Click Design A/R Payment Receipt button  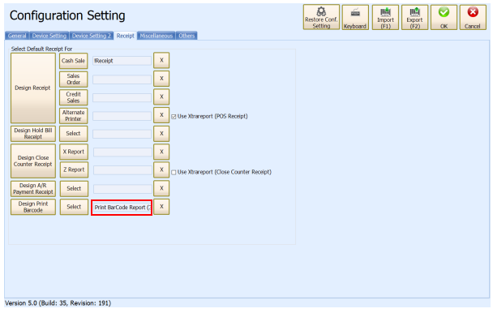point(33,188)
